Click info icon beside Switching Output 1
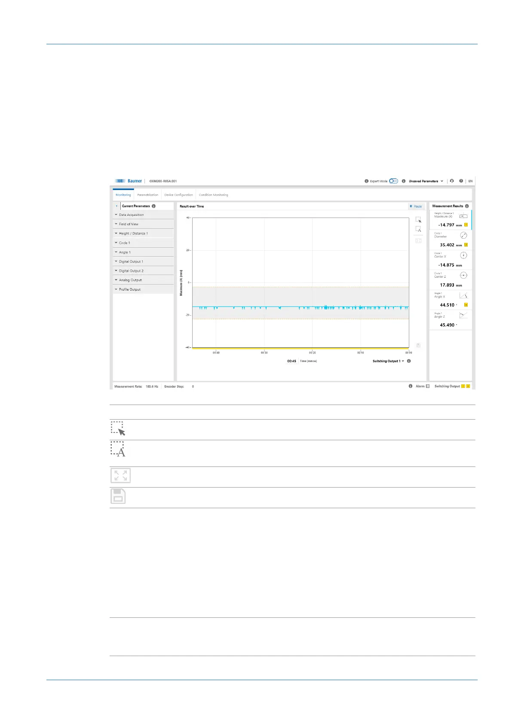The width and height of the screenshot is (512, 724). [409, 361]
